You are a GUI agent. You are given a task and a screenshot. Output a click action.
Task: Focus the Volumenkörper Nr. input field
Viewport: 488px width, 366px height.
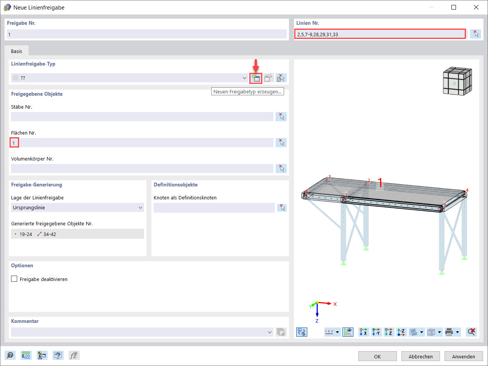tap(142, 169)
